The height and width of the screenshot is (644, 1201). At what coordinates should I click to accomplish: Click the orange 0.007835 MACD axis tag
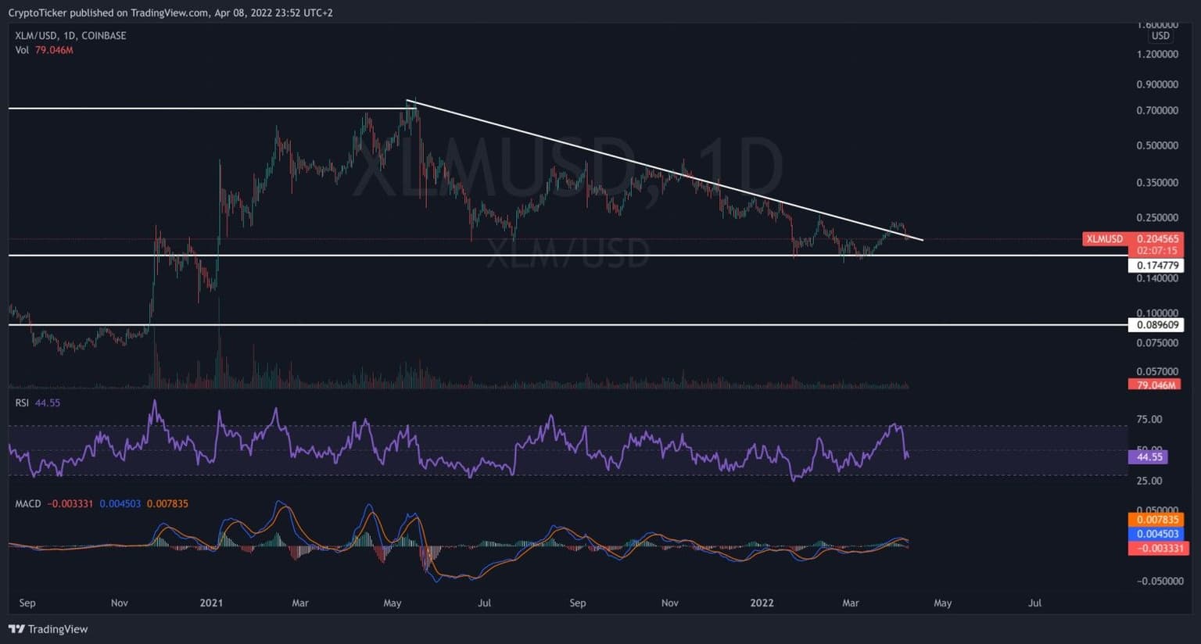click(1156, 520)
